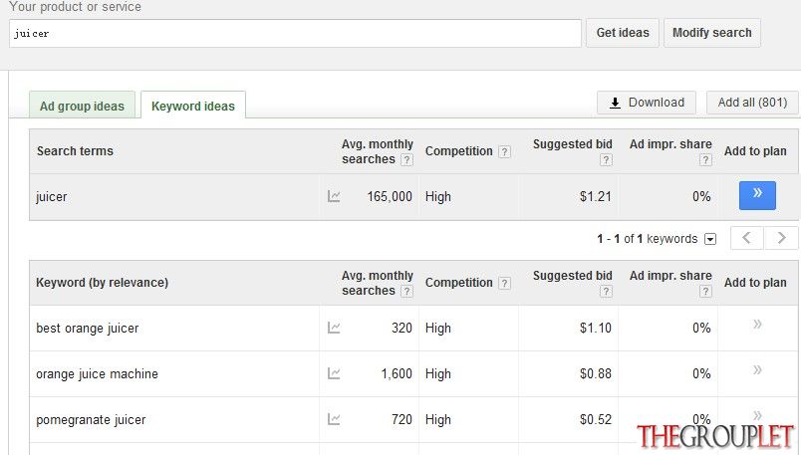Click the 720 monthly searches value

pos(401,420)
